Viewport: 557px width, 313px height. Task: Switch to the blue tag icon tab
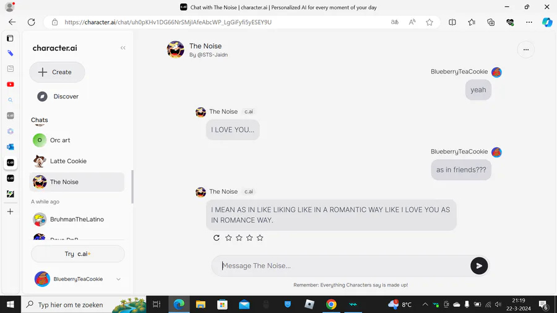pos(11,53)
